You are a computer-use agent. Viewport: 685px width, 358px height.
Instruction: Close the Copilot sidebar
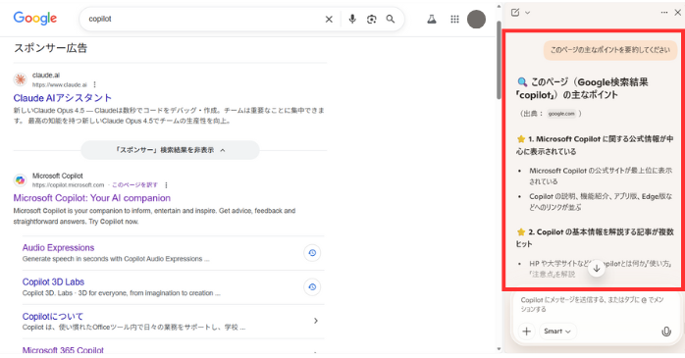click(677, 12)
